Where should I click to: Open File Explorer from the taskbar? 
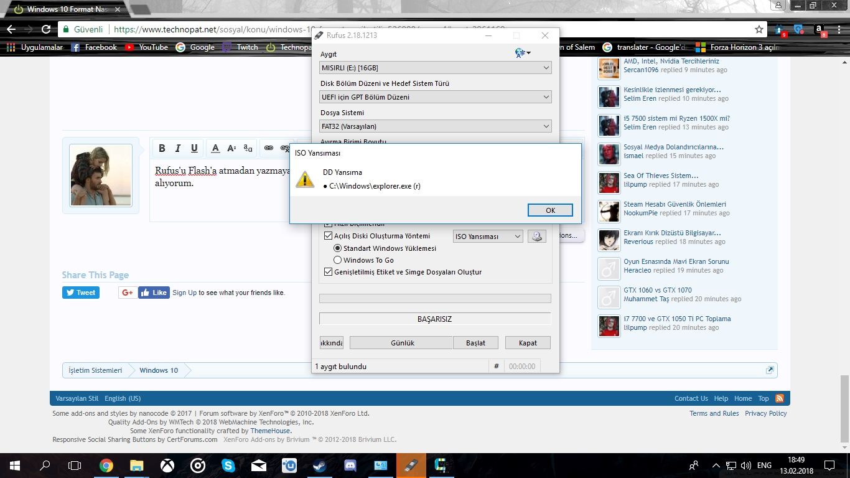pyautogui.click(x=137, y=466)
